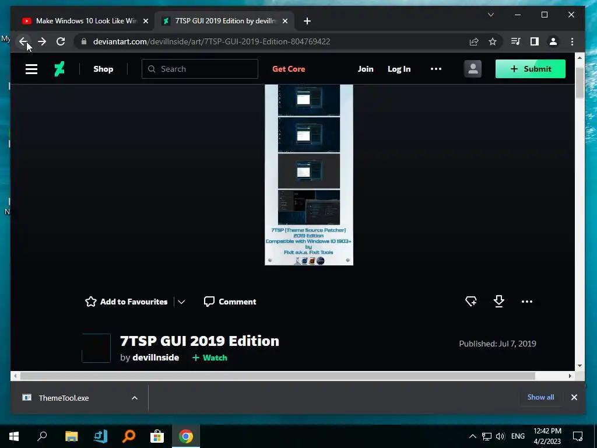Share this page from address bar

tap(474, 41)
